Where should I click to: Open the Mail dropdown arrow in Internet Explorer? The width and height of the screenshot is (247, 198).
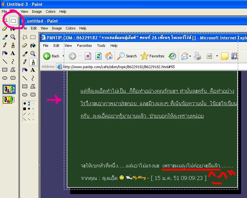coord(190,56)
